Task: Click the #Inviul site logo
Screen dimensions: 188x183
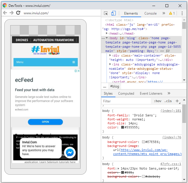Action: point(45,50)
